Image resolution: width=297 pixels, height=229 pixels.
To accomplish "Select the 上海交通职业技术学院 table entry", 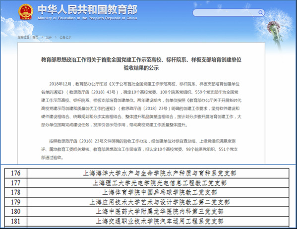I will [160, 221].
